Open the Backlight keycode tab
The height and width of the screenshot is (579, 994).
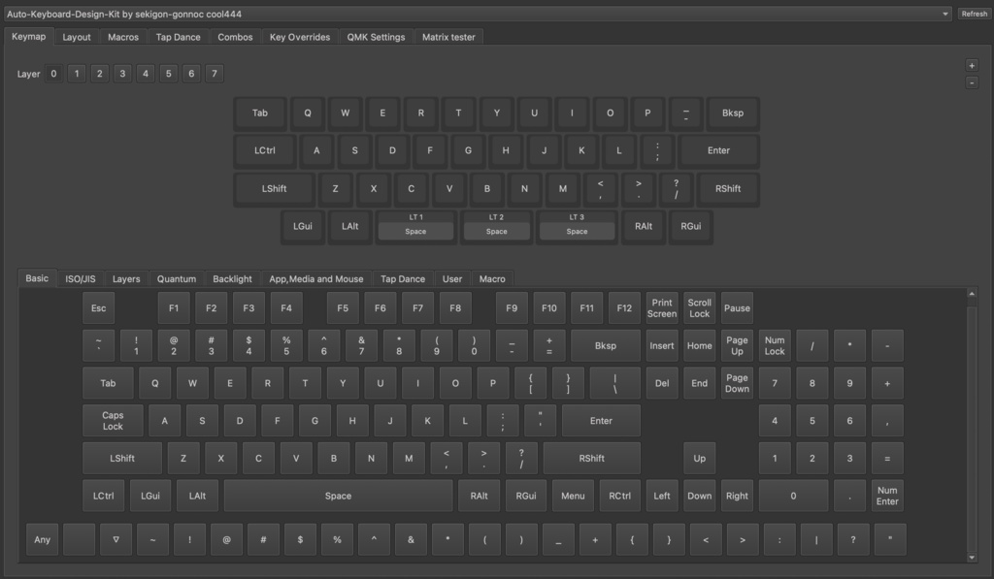[232, 278]
